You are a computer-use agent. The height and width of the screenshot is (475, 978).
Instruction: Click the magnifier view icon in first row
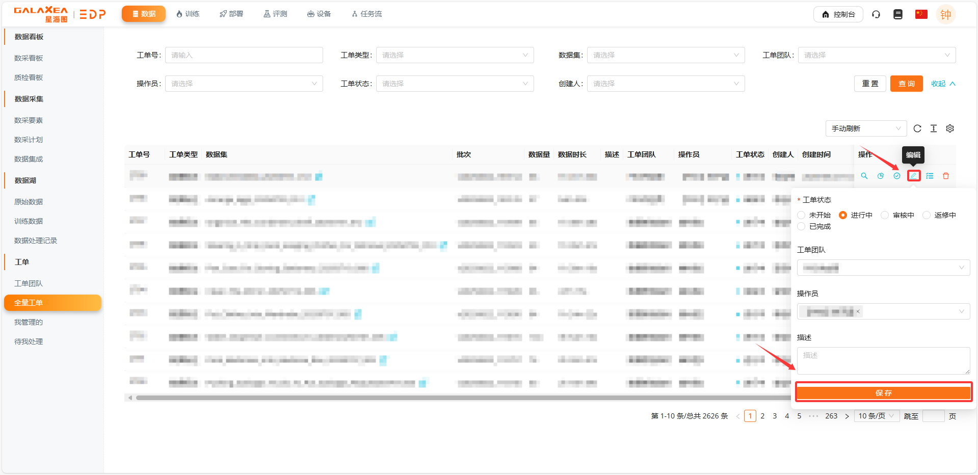[x=864, y=176]
